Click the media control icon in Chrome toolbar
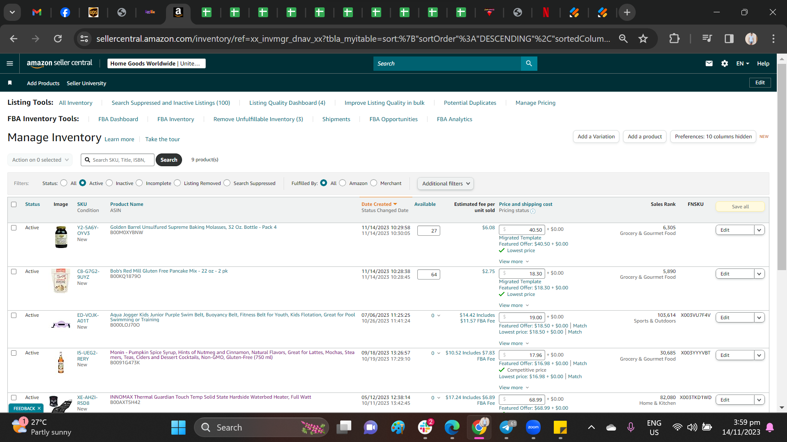 point(707,39)
